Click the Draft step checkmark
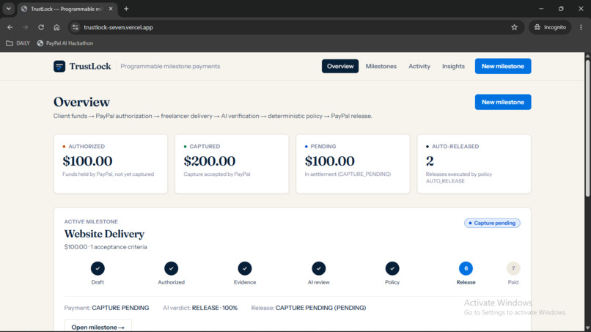The image size is (591, 332). pyautogui.click(x=98, y=268)
